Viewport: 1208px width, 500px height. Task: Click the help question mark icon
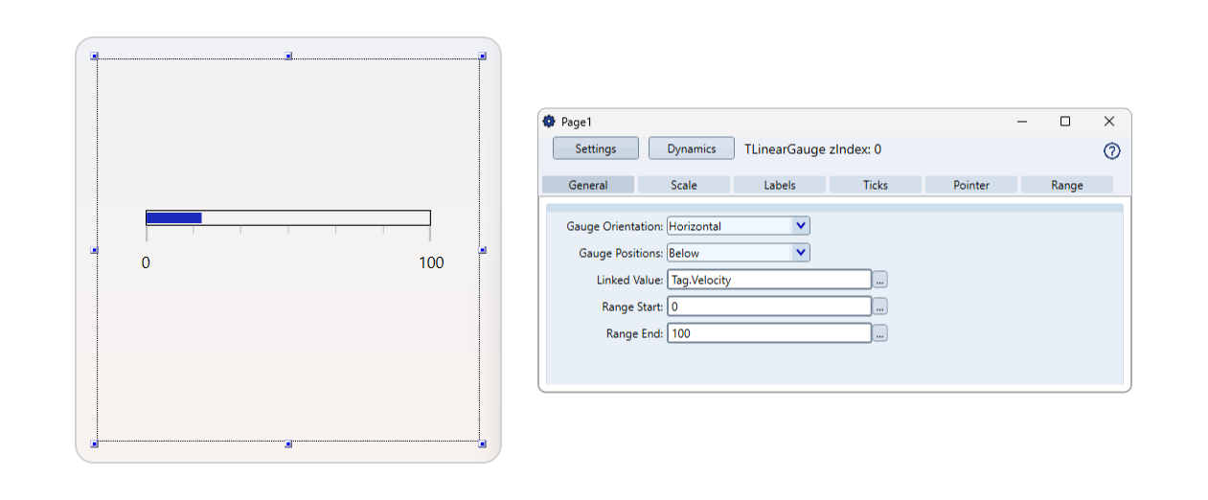(x=1111, y=151)
